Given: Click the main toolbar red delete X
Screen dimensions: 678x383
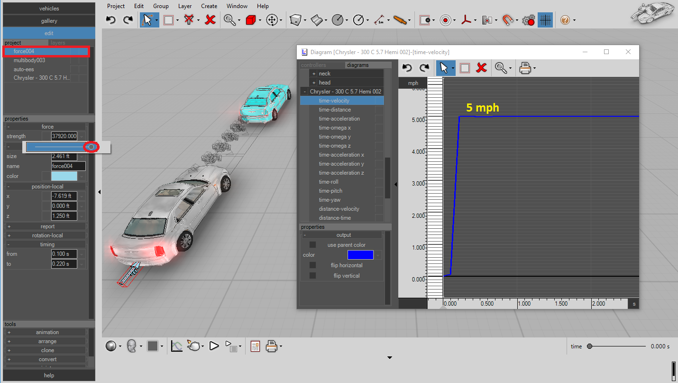Looking at the screenshot, I should (211, 20).
